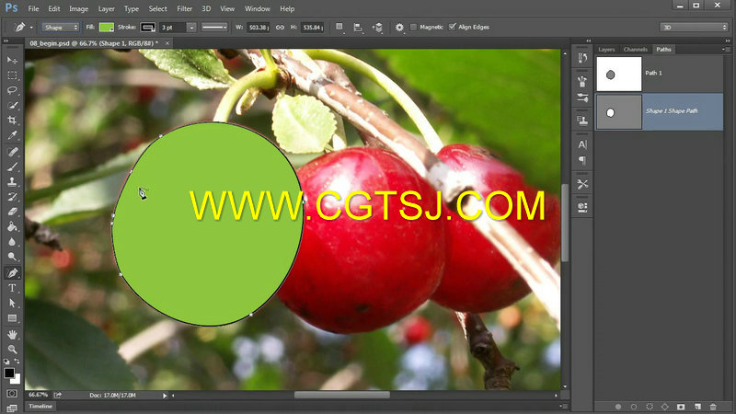Select the Quick Selection tool
The width and height of the screenshot is (736, 414).
point(12,105)
